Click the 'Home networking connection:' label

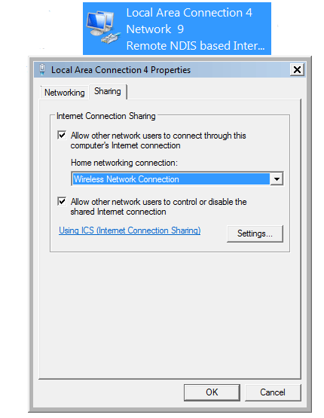pos(124,163)
